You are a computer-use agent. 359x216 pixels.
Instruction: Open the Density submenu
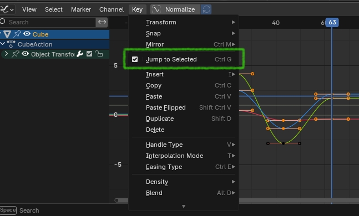(184, 182)
